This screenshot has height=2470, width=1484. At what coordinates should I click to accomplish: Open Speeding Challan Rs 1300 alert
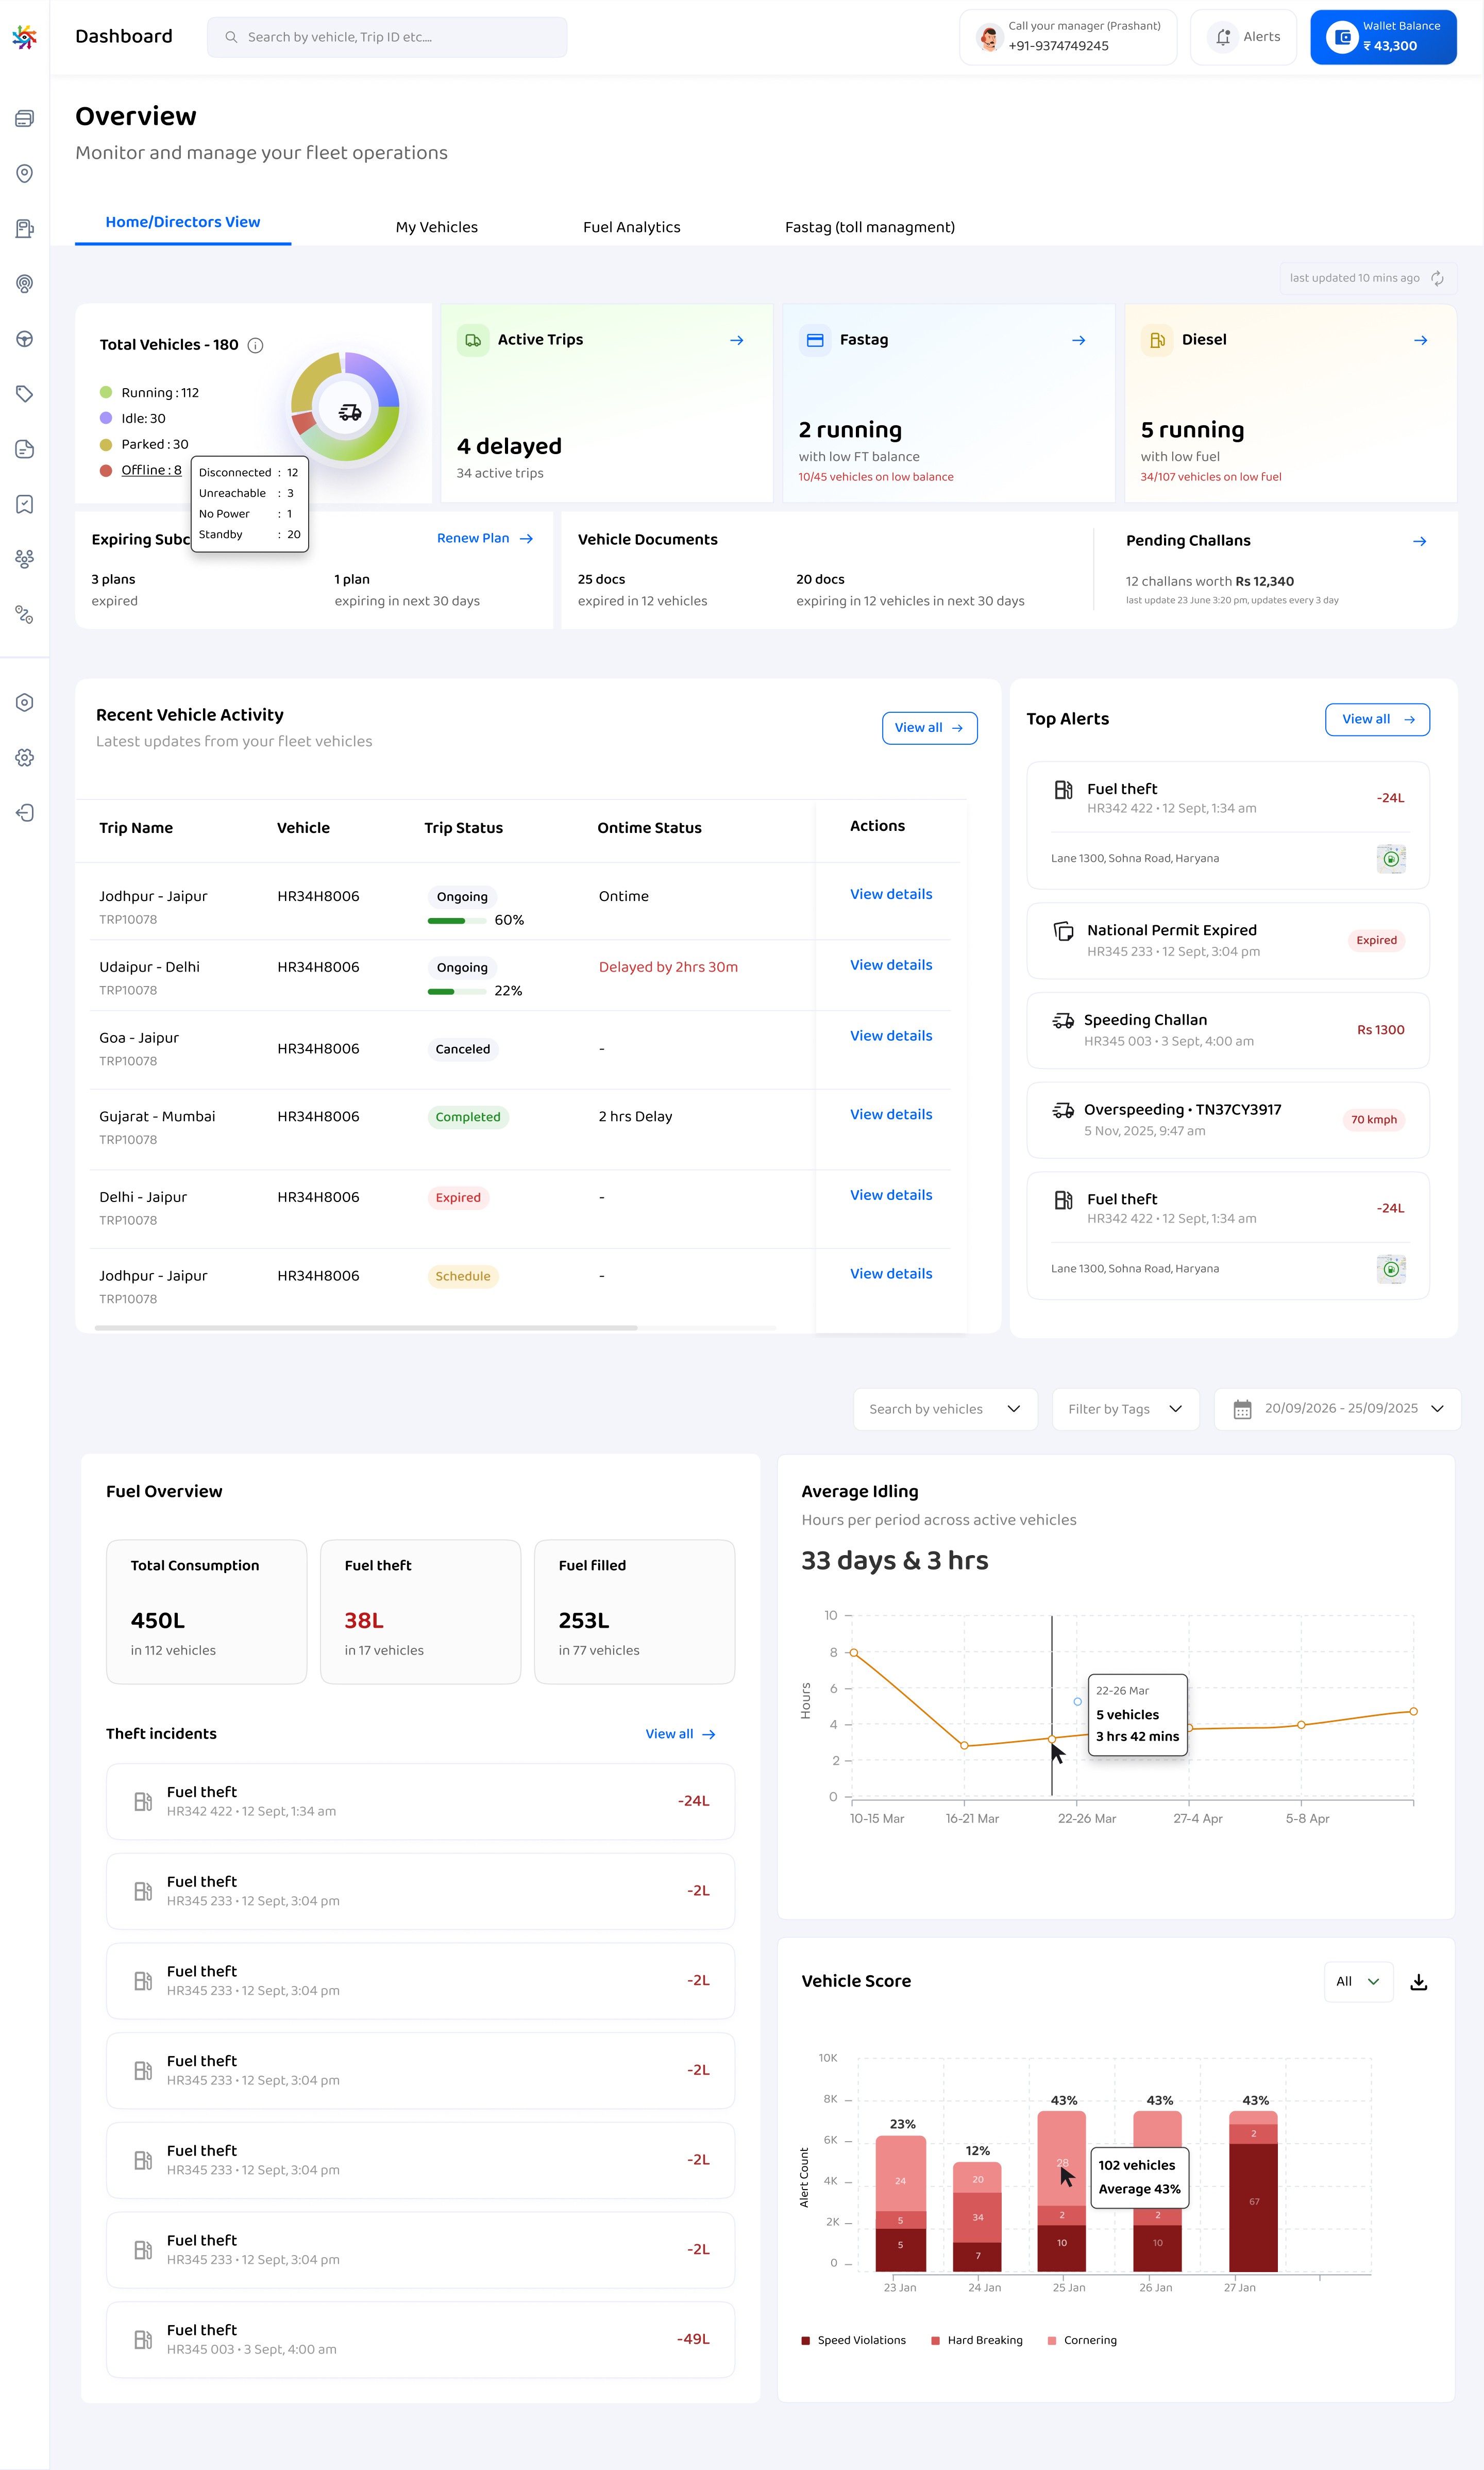pyautogui.click(x=1228, y=1030)
